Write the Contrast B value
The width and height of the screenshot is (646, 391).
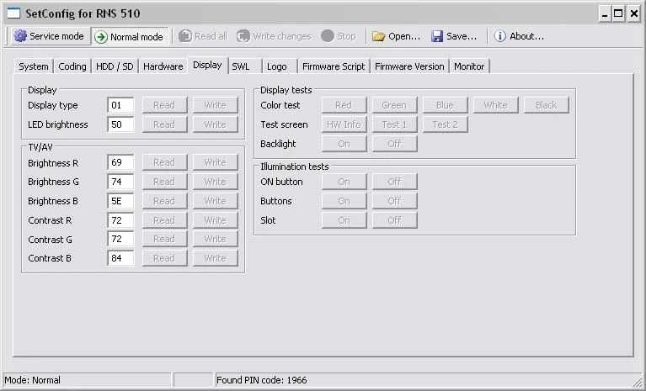(x=215, y=258)
